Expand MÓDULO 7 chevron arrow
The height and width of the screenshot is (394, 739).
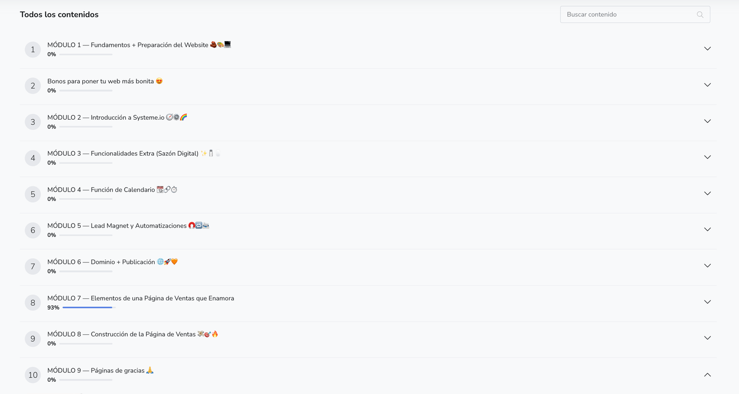pyautogui.click(x=707, y=302)
